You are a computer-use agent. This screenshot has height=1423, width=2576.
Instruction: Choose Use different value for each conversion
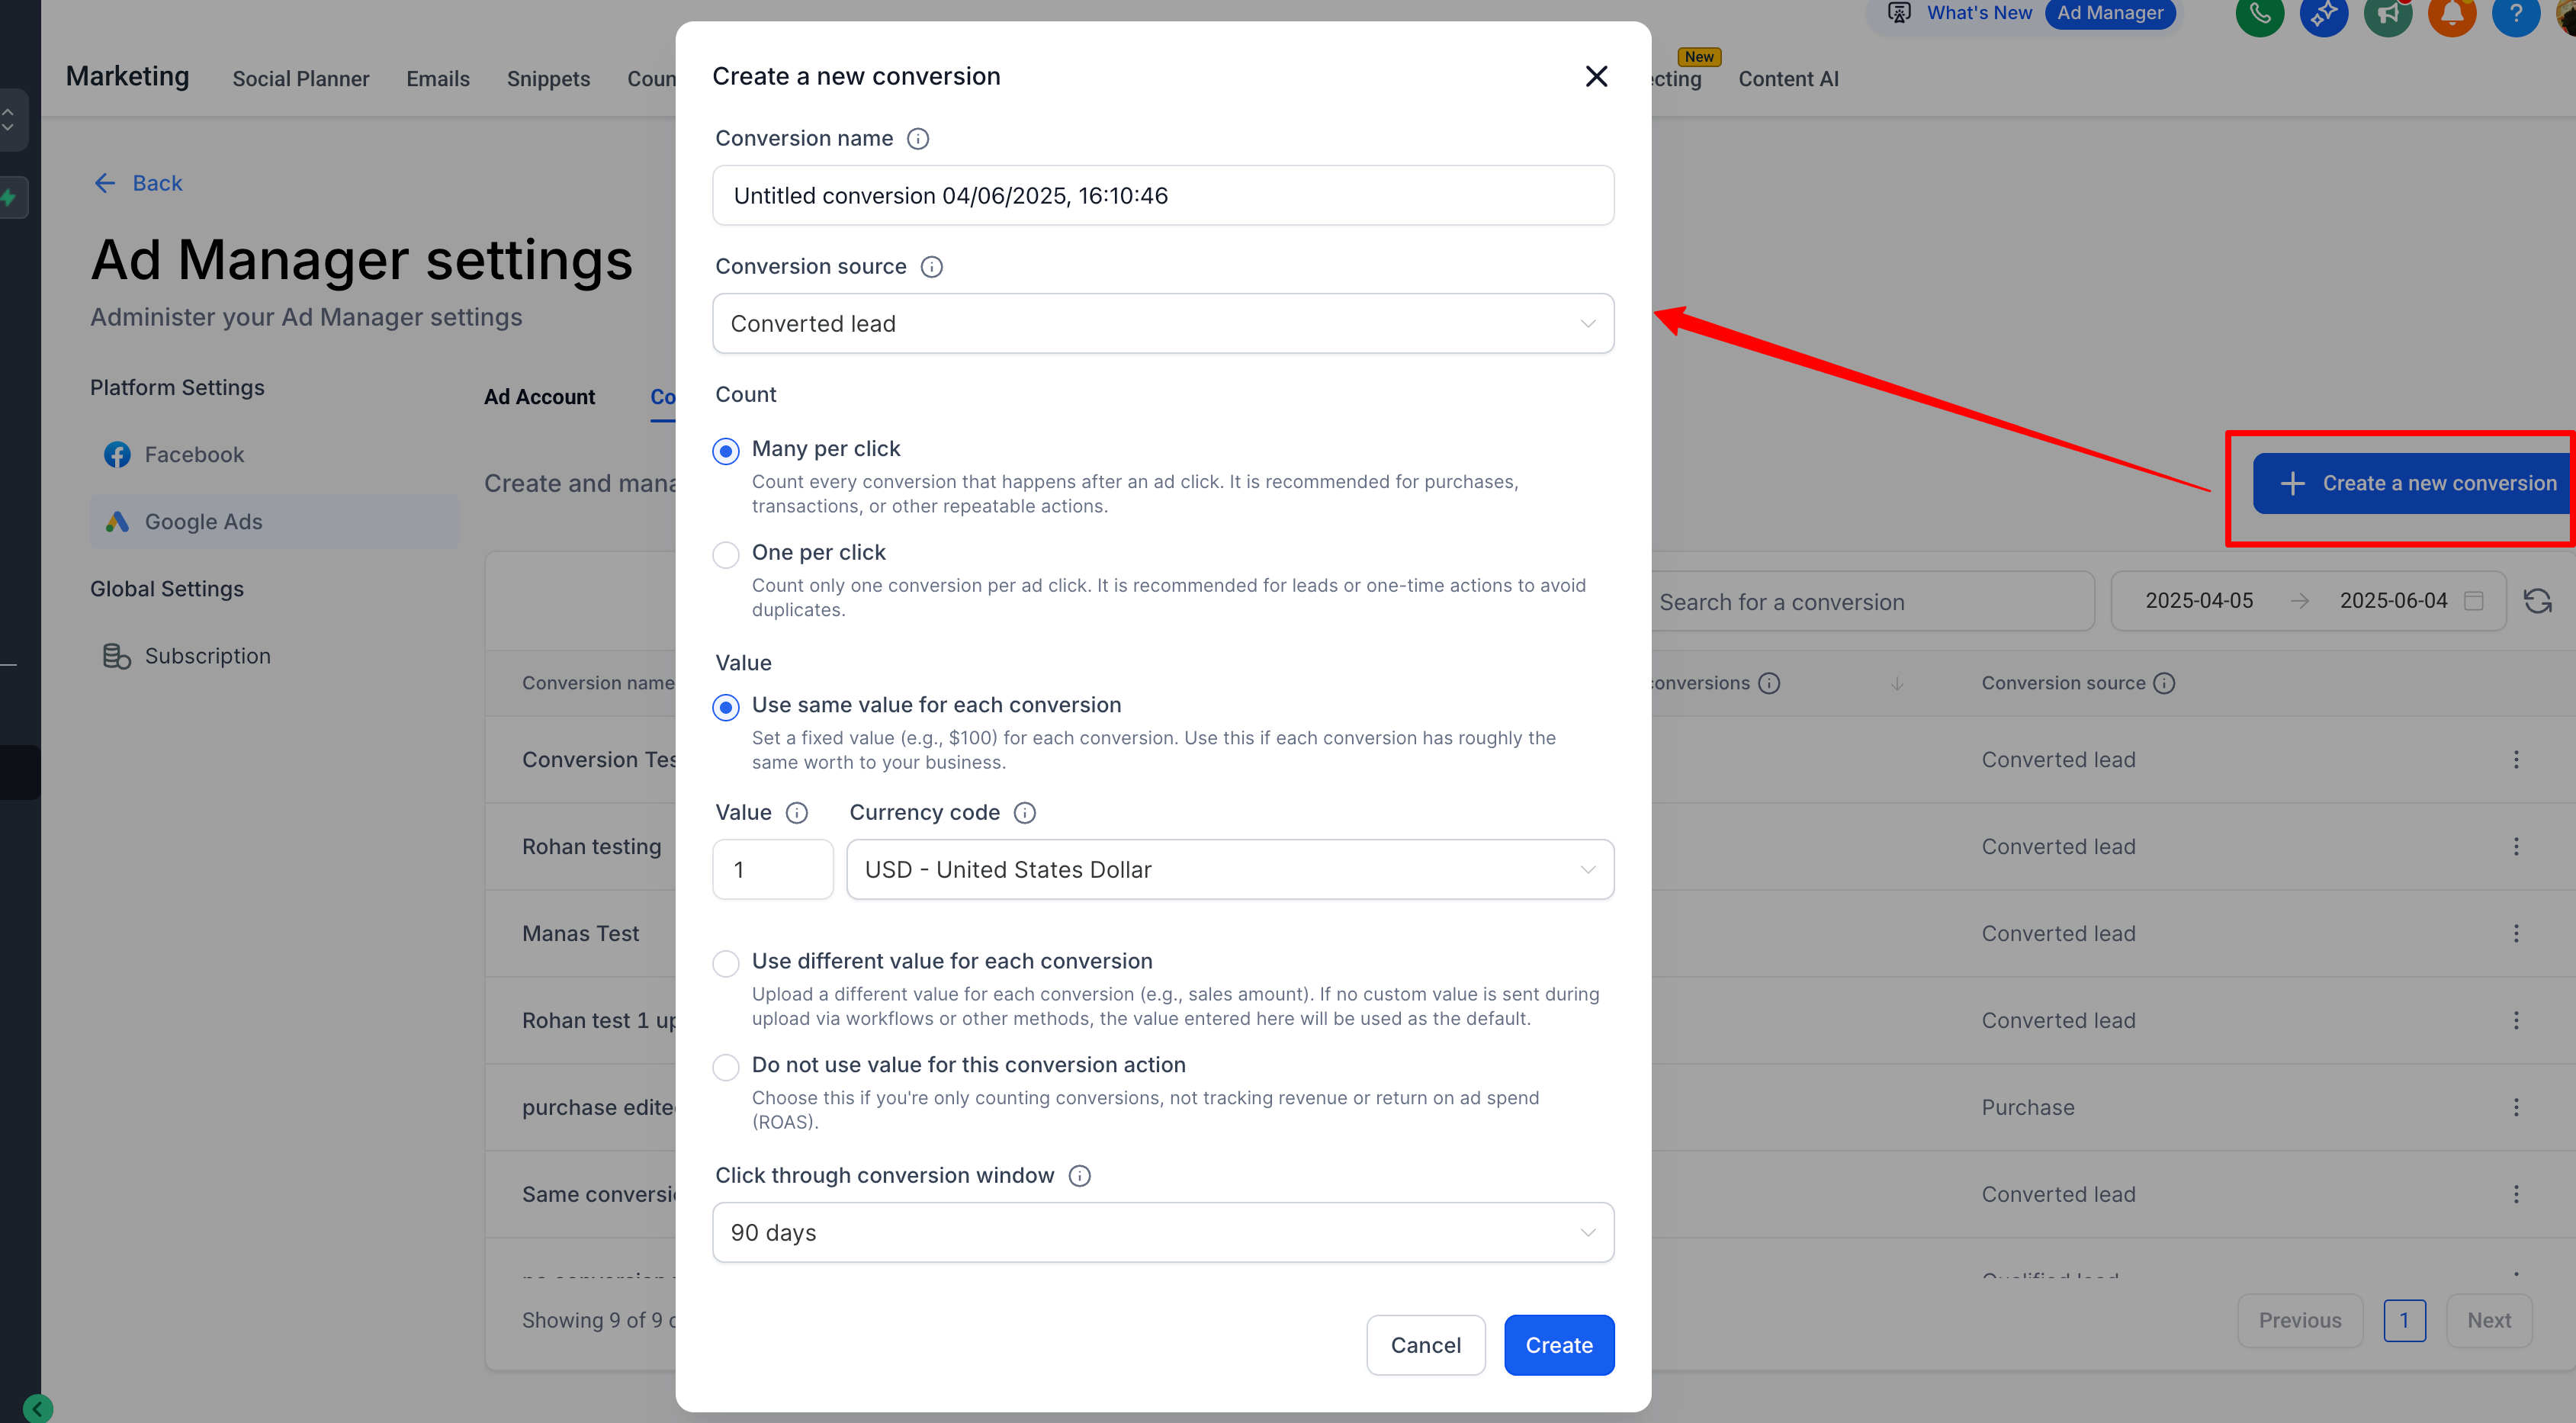tap(726, 963)
